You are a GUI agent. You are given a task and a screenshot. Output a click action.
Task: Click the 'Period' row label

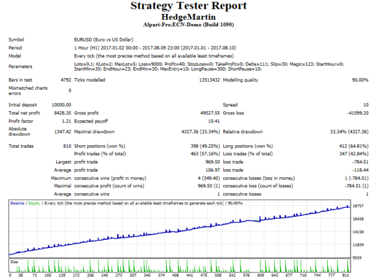15,48
